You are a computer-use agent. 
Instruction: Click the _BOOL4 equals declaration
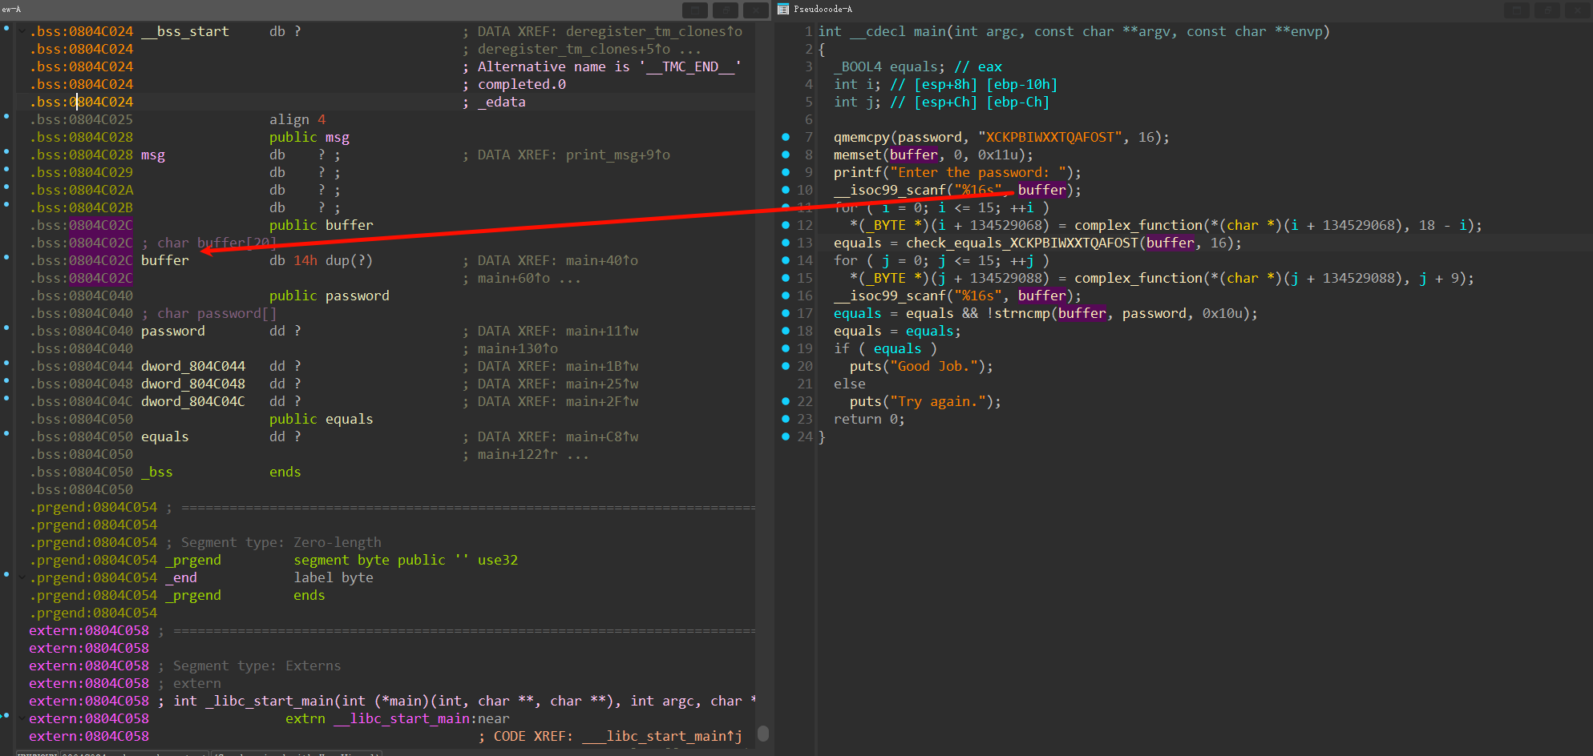(x=890, y=66)
